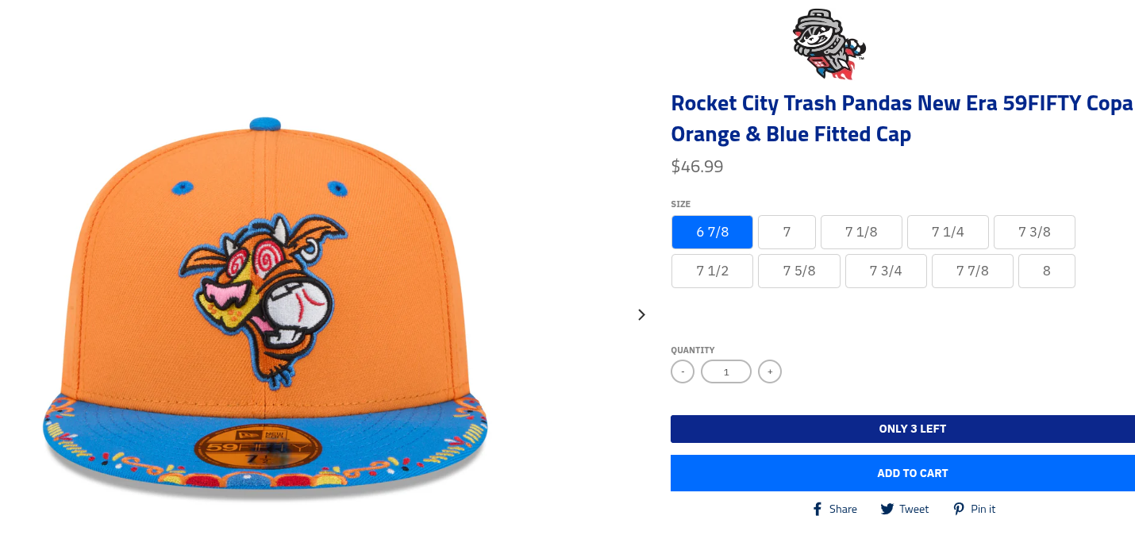Decrease quantity with minus button
1135x535 pixels.
click(683, 371)
